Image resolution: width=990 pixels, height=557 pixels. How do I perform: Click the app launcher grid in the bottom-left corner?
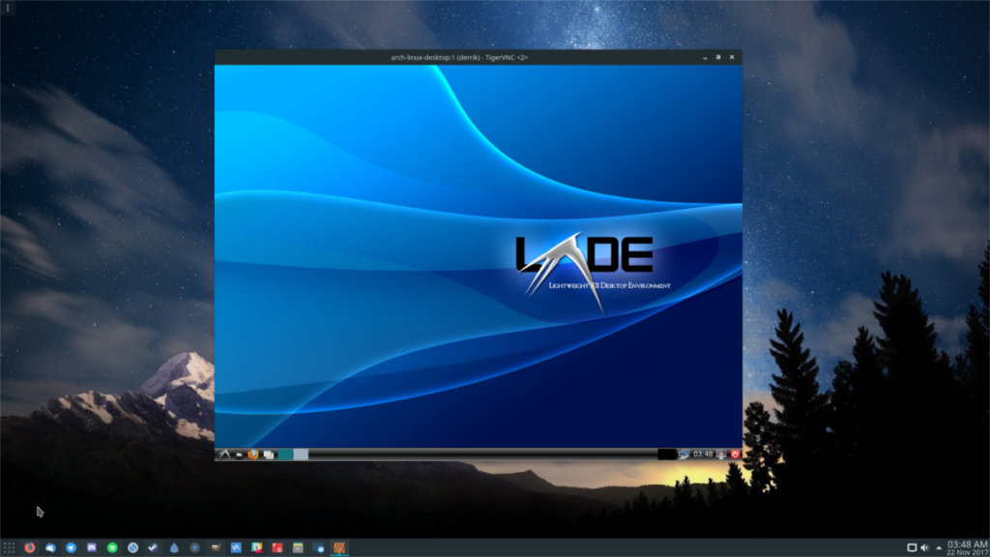point(9,547)
